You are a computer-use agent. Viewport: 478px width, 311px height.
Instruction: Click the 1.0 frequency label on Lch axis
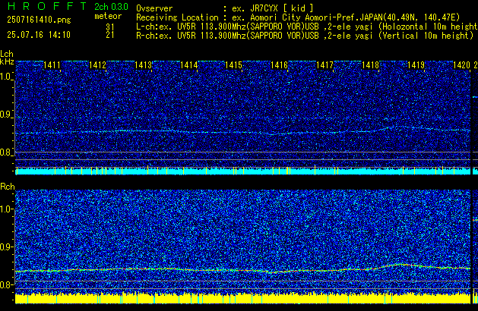(6, 77)
